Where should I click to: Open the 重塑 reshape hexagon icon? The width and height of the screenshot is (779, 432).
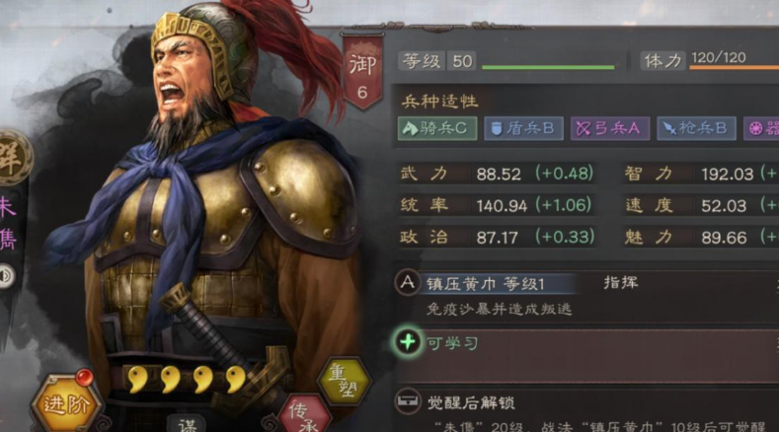[x=345, y=382]
